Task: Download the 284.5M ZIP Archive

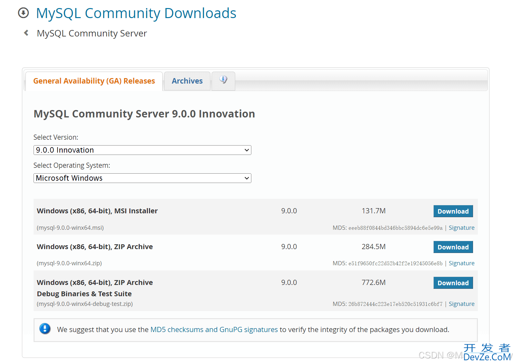Action: pos(453,247)
